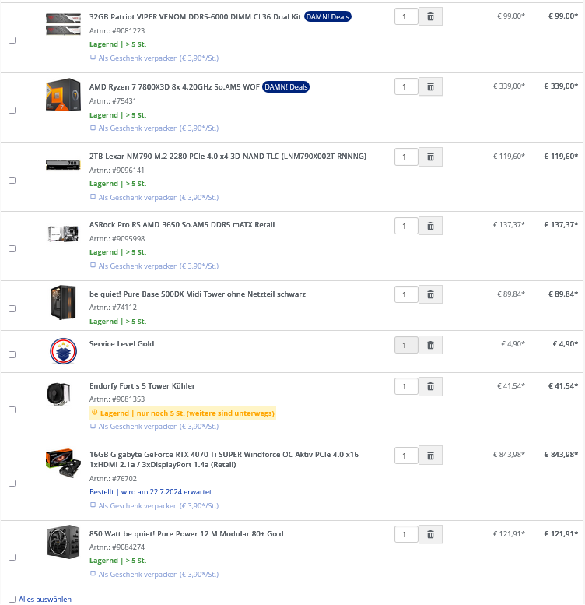The width and height of the screenshot is (585, 605).
Task: Click 'Artnr.: #9081223' text
Action: [117, 31]
